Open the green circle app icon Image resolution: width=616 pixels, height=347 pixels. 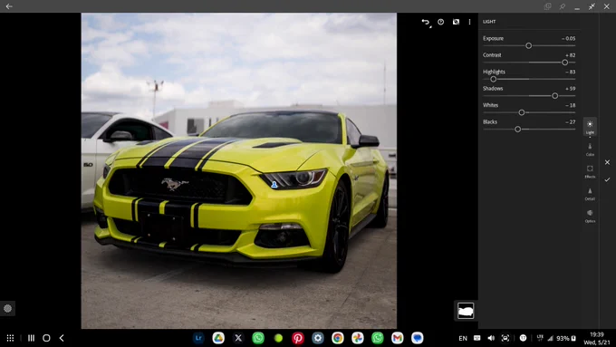278,338
